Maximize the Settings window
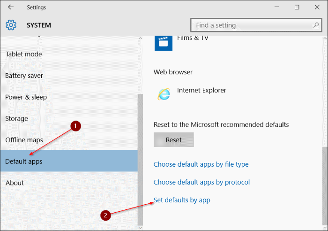Image resolution: width=328 pixels, height=231 pixels. point(297,7)
